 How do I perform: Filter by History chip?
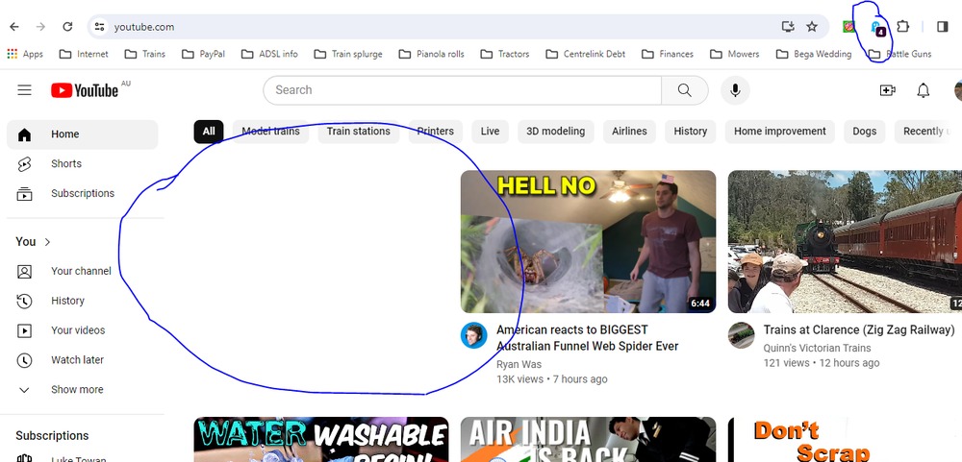click(690, 132)
